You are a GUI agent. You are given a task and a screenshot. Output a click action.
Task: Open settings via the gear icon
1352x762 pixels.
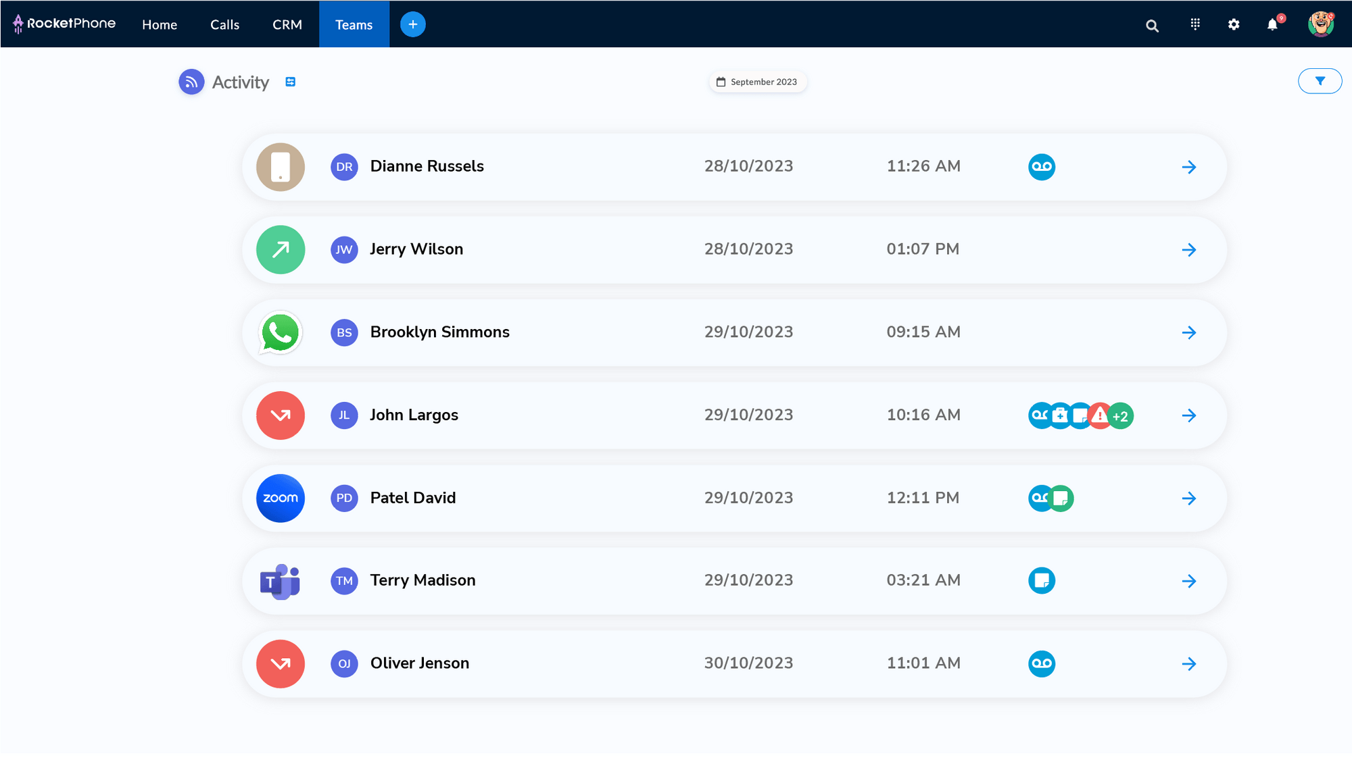[1233, 24]
